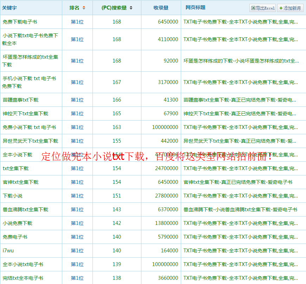Open keyword 下载小说
This screenshot has width=306, height=284.
(13, 196)
